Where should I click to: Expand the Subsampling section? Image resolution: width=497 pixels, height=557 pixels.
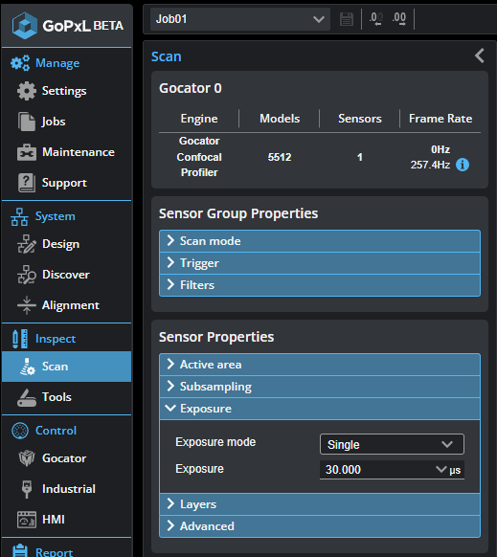coord(320,387)
